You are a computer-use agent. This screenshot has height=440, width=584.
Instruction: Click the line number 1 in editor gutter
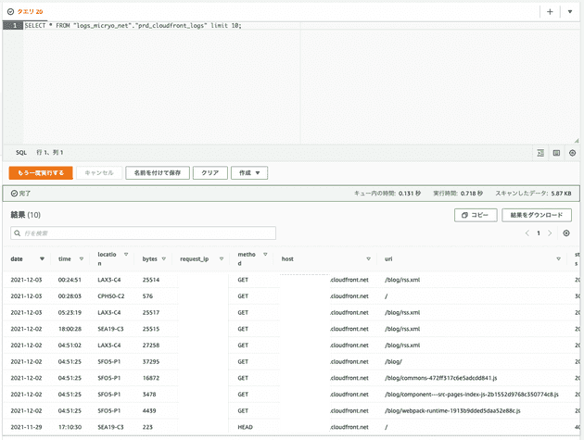(15, 26)
